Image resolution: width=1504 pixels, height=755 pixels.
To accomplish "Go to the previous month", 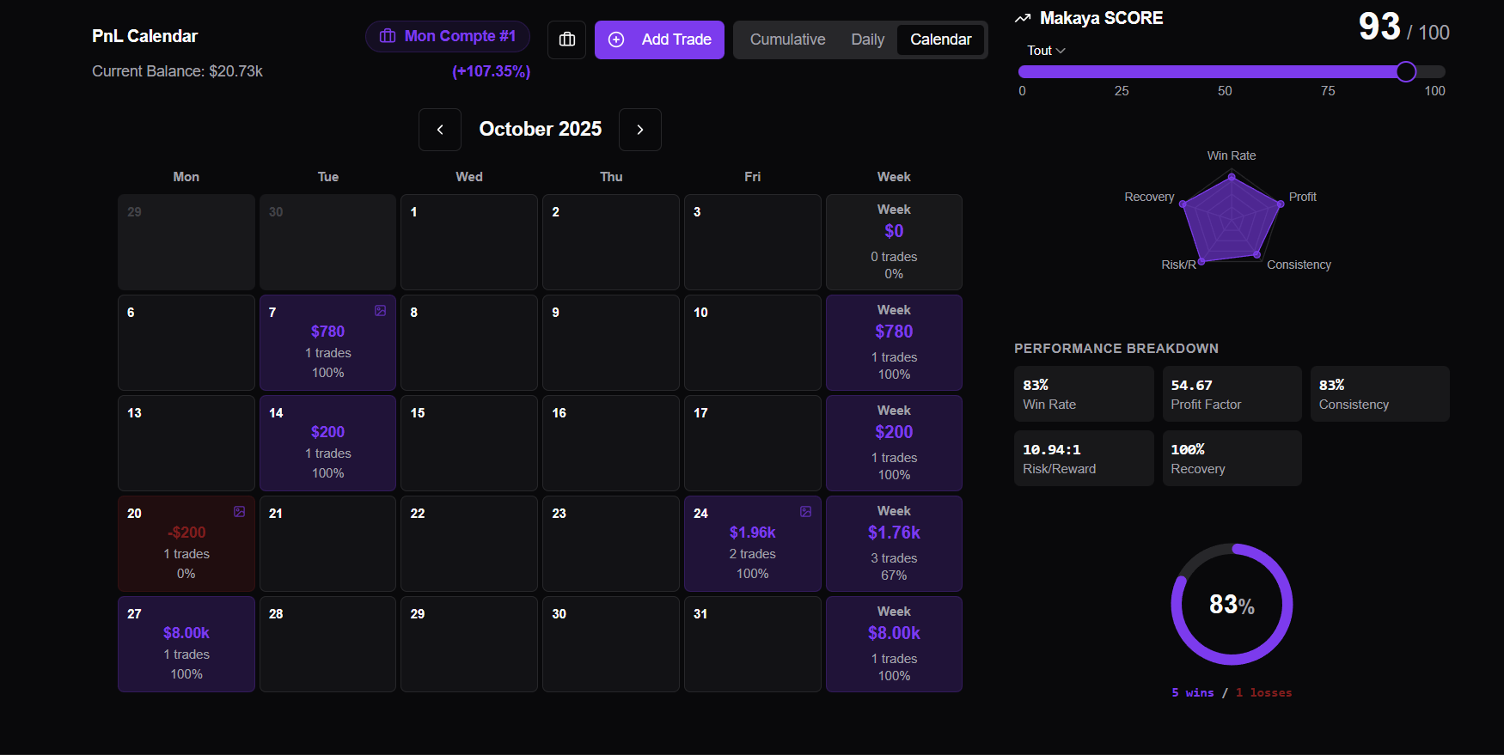I will point(440,130).
